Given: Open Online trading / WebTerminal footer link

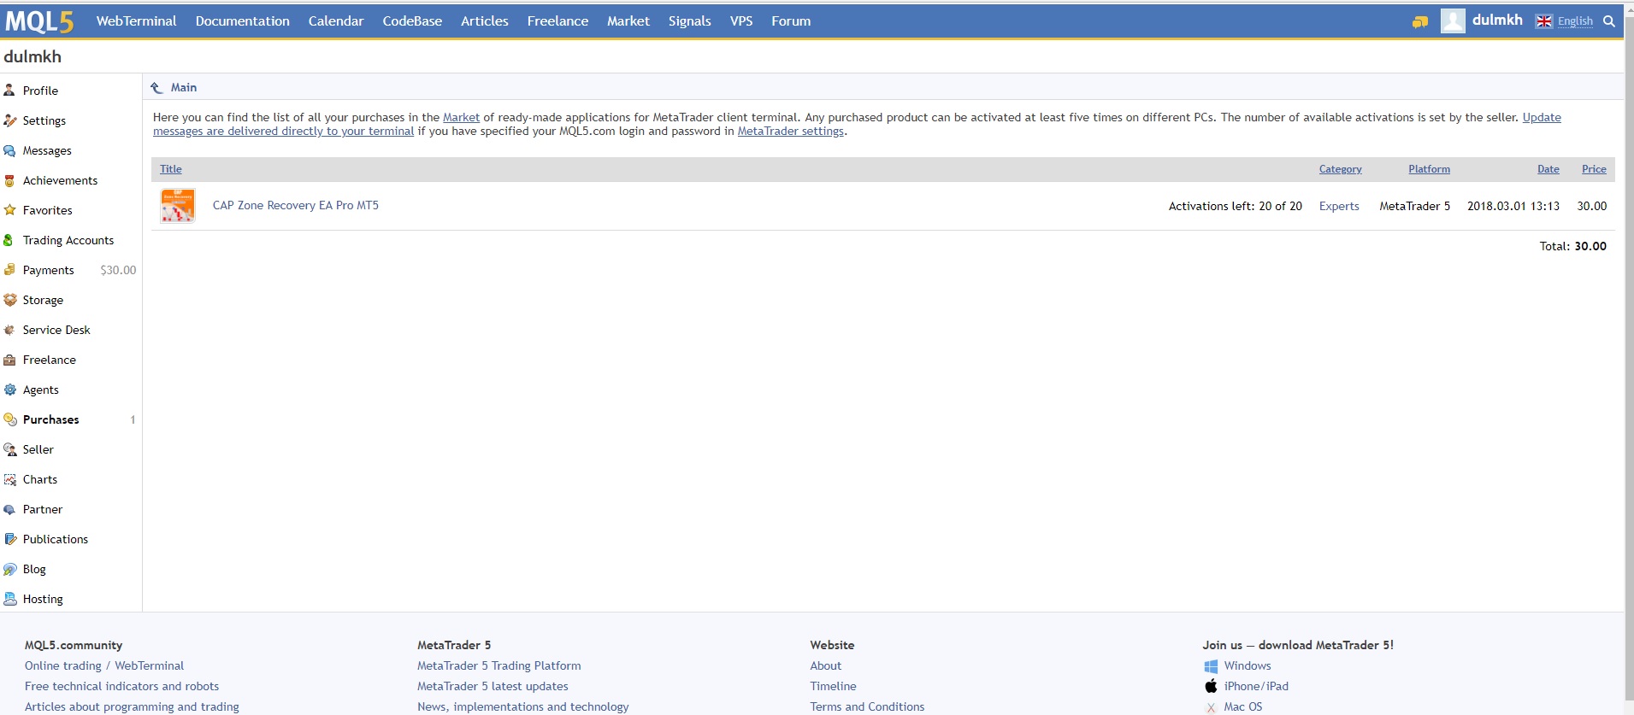Looking at the screenshot, I should coord(104,666).
